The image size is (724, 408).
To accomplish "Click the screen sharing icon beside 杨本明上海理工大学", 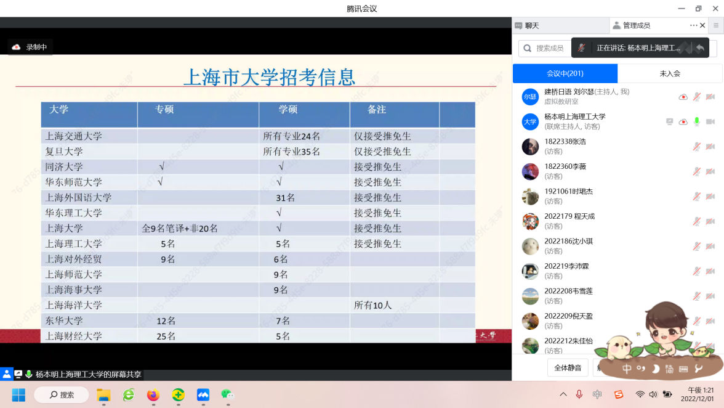I will [669, 121].
